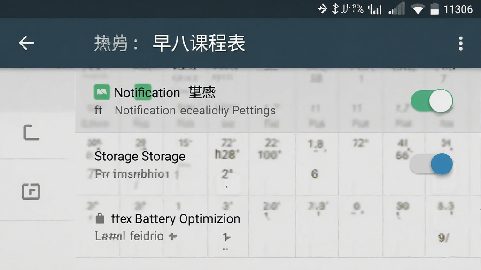Tap the cellular signal bars icon
Screen dimensions: 481x270
(x=396, y=9)
